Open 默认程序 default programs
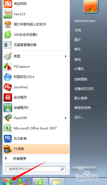This screenshot has height=185, width=107. (x=81, y=98)
